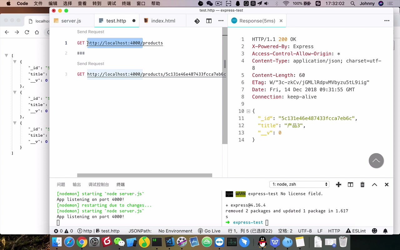Click the cursor position indicator 行 1, 列 5
The image size is (400, 250).
pyautogui.click(x=250, y=231)
